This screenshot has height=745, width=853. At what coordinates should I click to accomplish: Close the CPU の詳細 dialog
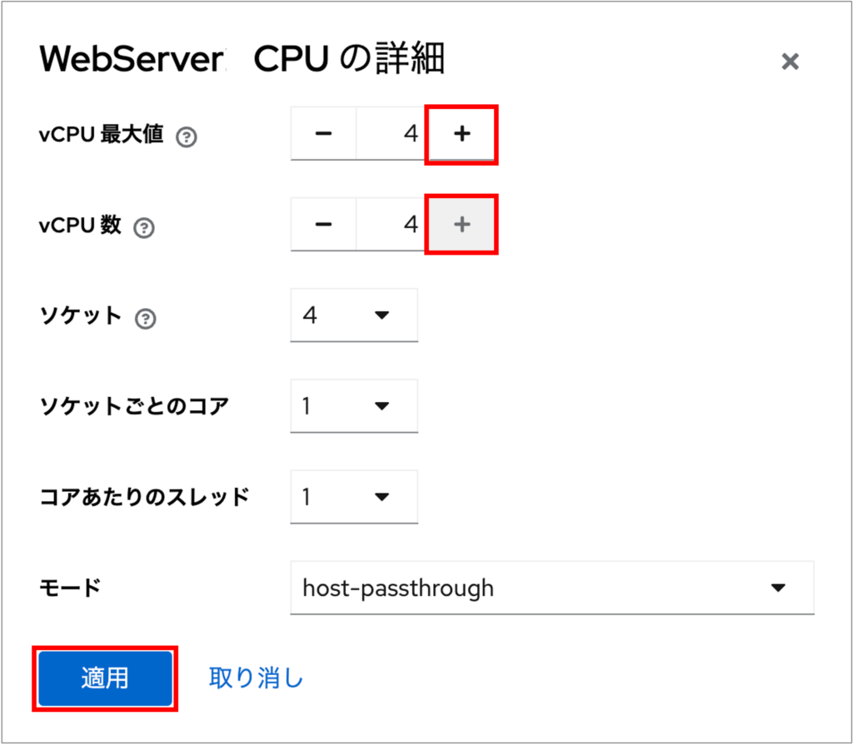tap(790, 62)
